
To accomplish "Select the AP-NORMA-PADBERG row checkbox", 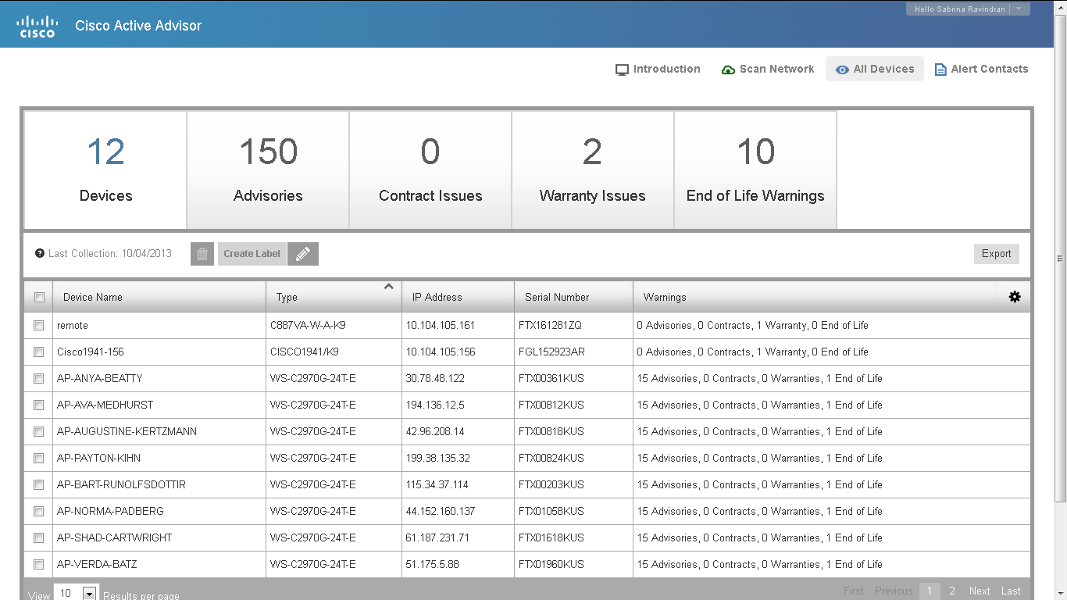I will pos(39,511).
